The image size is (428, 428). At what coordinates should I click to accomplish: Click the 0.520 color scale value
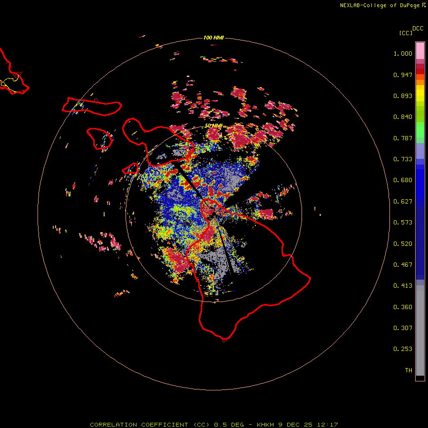pos(403,244)
